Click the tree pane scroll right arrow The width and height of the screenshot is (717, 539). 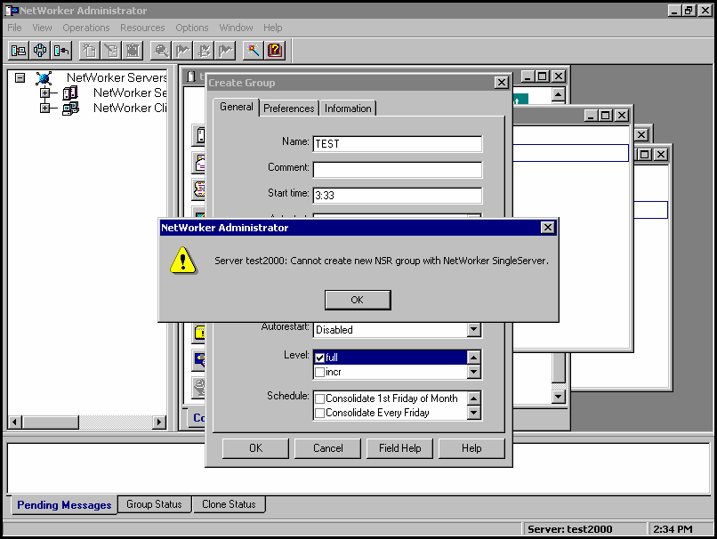click(158, 422)
